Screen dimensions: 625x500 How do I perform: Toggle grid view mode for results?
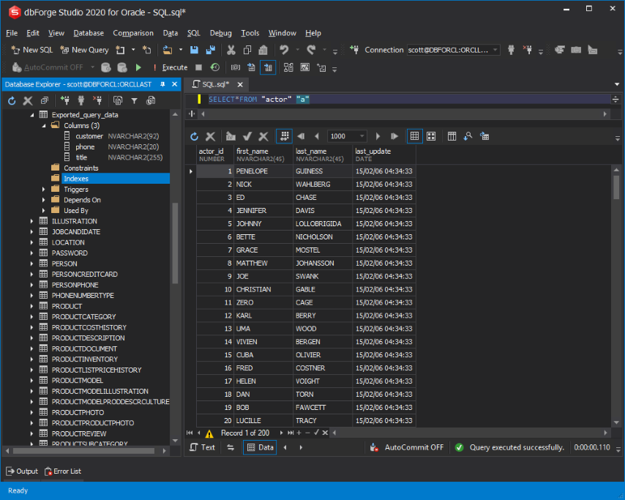coord(414,136)
